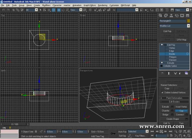Open the Material Editor icon

(167, 10)
